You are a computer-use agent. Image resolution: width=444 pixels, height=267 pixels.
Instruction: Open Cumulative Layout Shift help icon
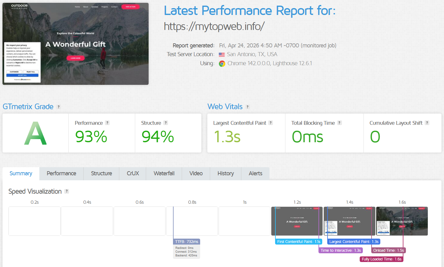point(427,123)
